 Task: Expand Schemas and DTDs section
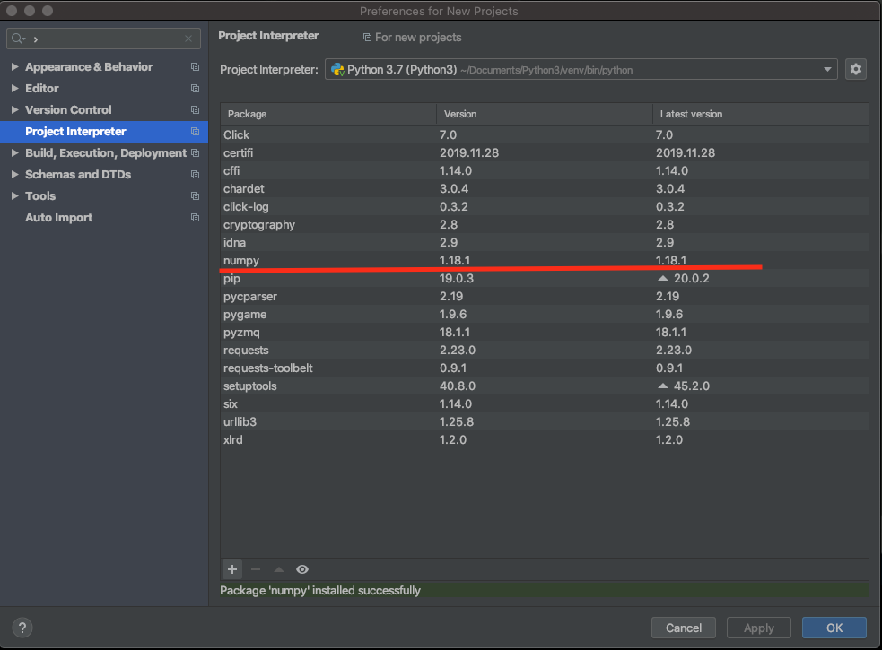[14, 174]
